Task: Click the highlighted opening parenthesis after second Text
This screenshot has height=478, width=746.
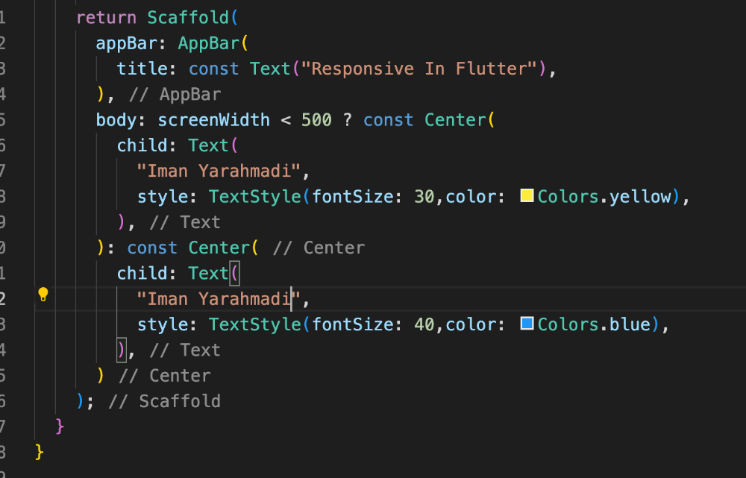Action: [x=234, y=274]
